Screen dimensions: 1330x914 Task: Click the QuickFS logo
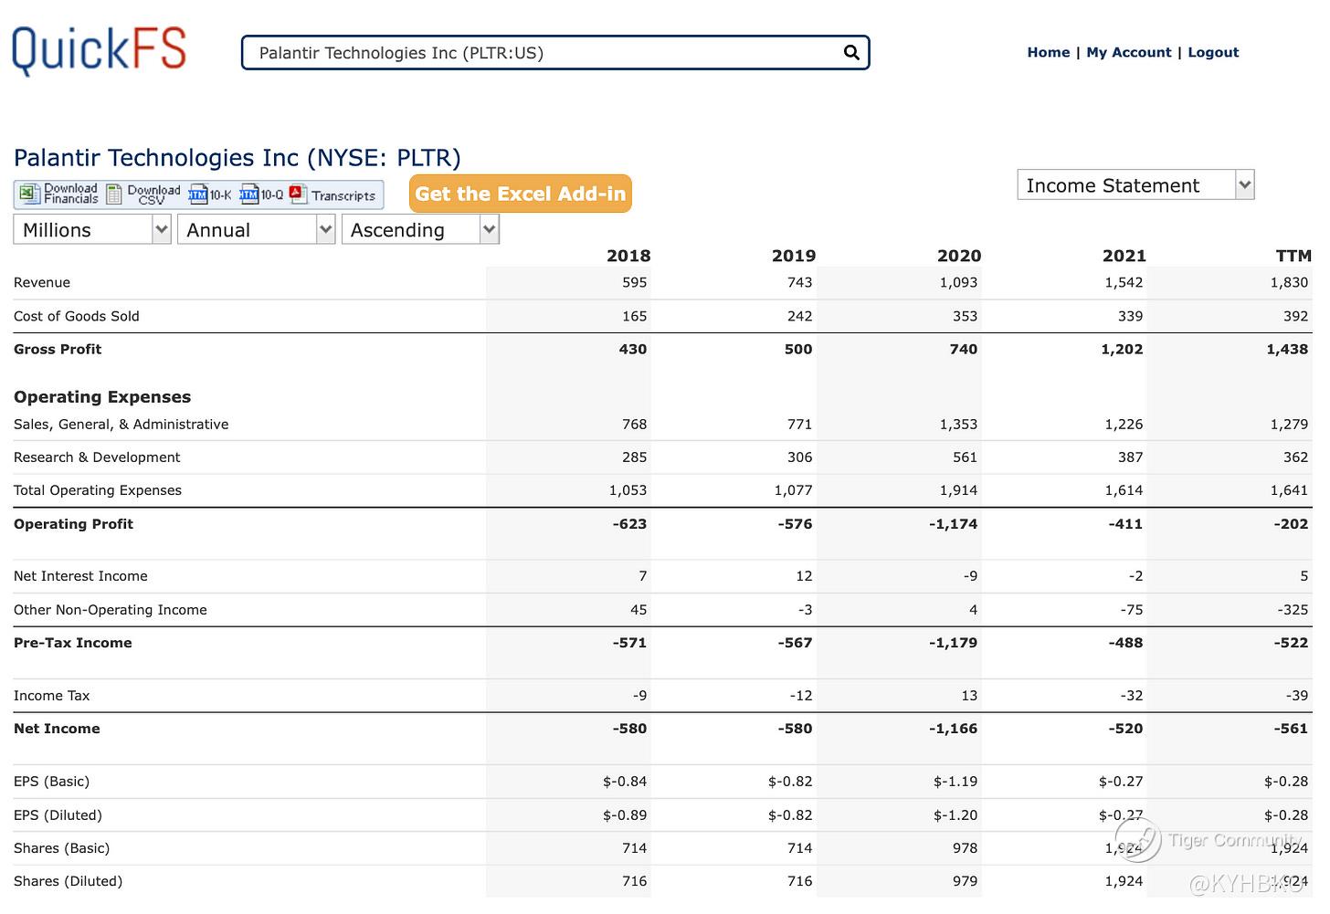tap(99, 49)
